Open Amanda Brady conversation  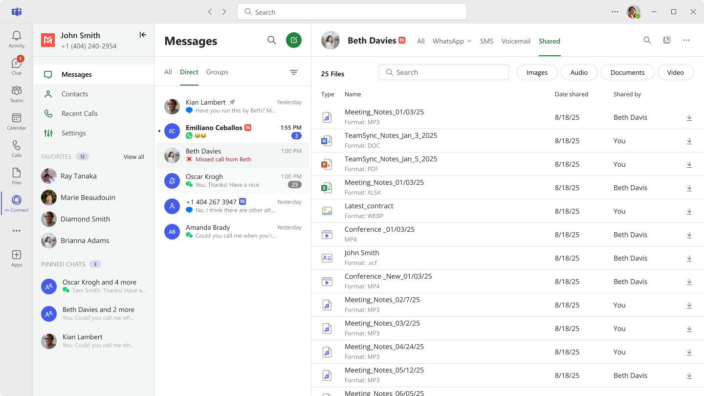[233, 232]
